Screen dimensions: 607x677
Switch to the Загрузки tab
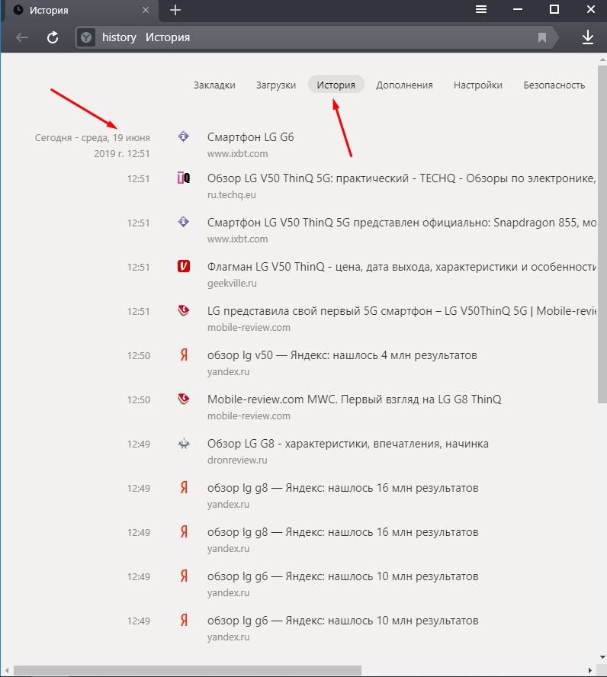pos(276,85)
